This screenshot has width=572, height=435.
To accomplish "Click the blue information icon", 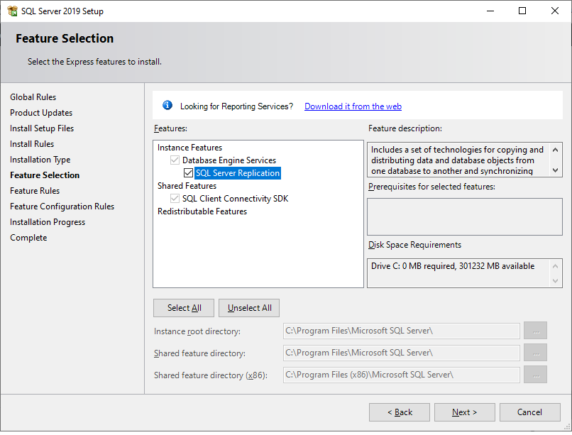I will point(167,105).
